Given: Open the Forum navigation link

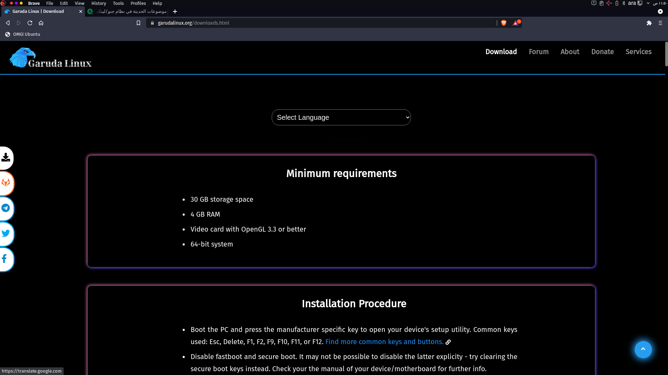Looking at the screenshot, I should pos(539,52).
